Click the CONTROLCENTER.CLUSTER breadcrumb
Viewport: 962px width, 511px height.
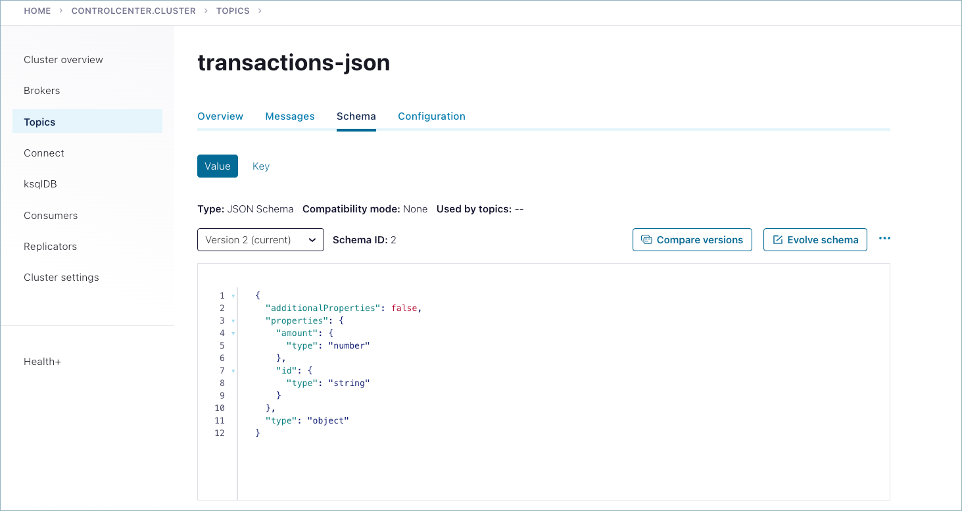coord(133,11)
